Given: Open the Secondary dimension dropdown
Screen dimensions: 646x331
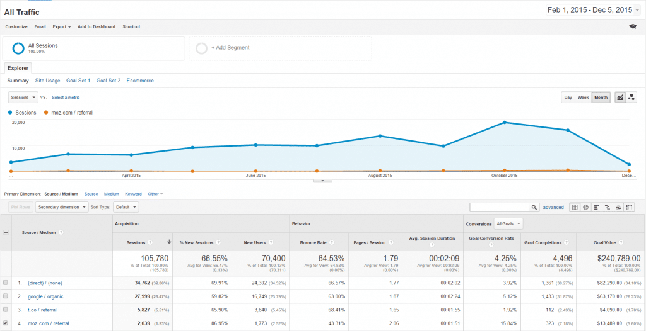Looking at the screenshot, I should pyautogui.click(x=62, y=207).
